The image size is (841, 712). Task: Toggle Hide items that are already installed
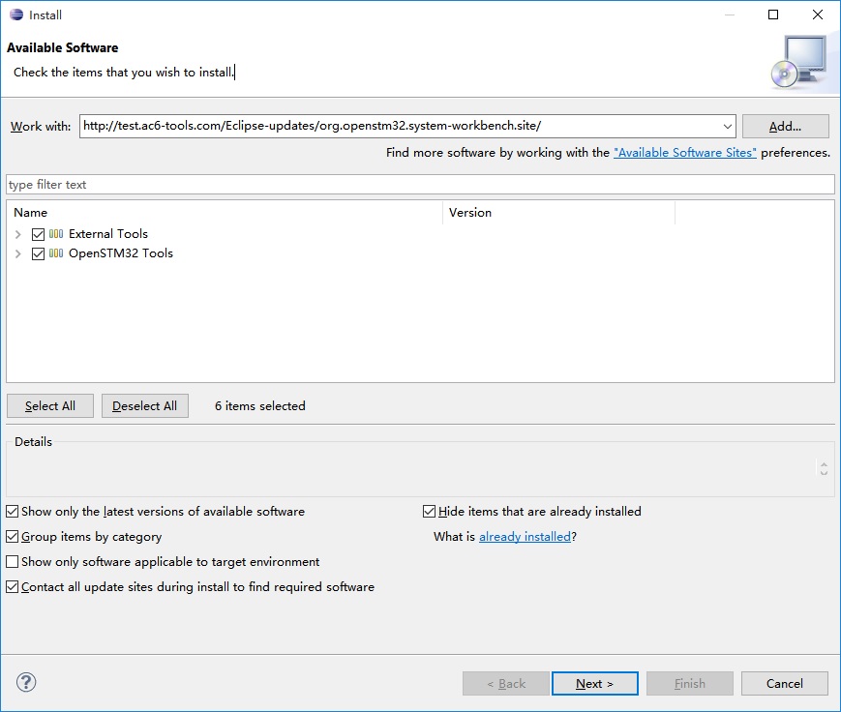pyautogui.click(x=429, y=512)
